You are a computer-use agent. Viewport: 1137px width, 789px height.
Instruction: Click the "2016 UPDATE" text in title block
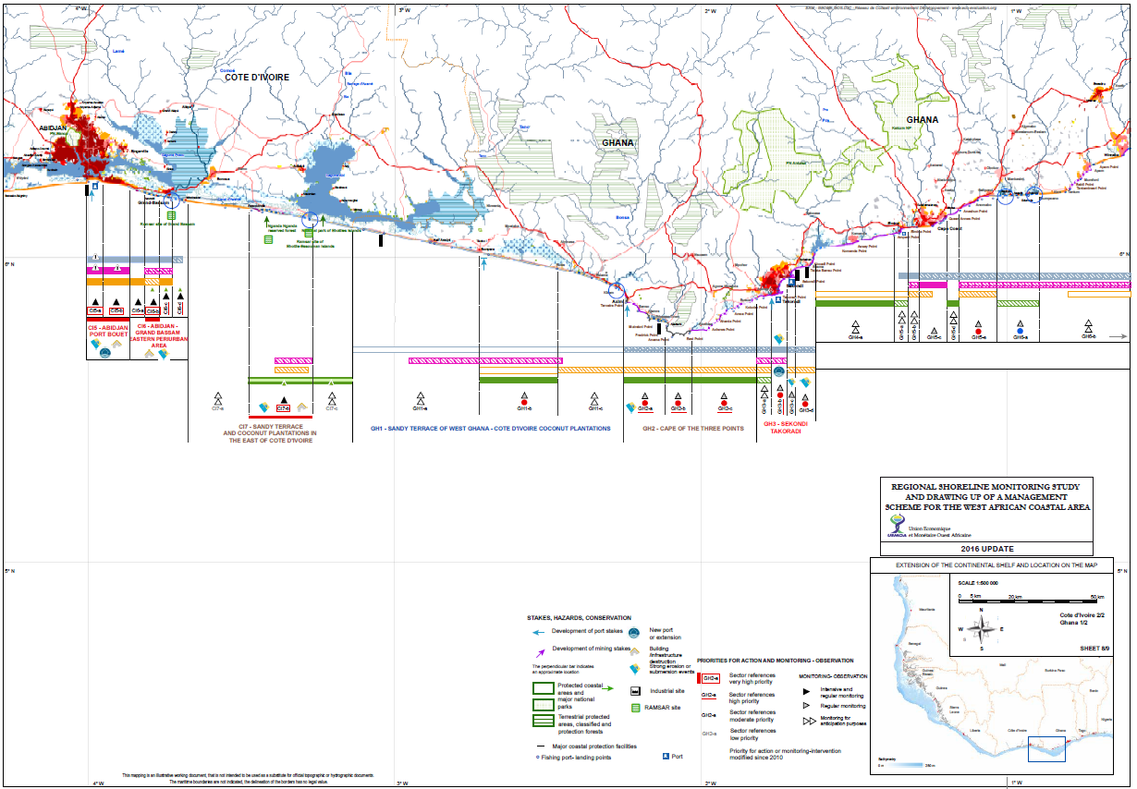tap(987, 549)
